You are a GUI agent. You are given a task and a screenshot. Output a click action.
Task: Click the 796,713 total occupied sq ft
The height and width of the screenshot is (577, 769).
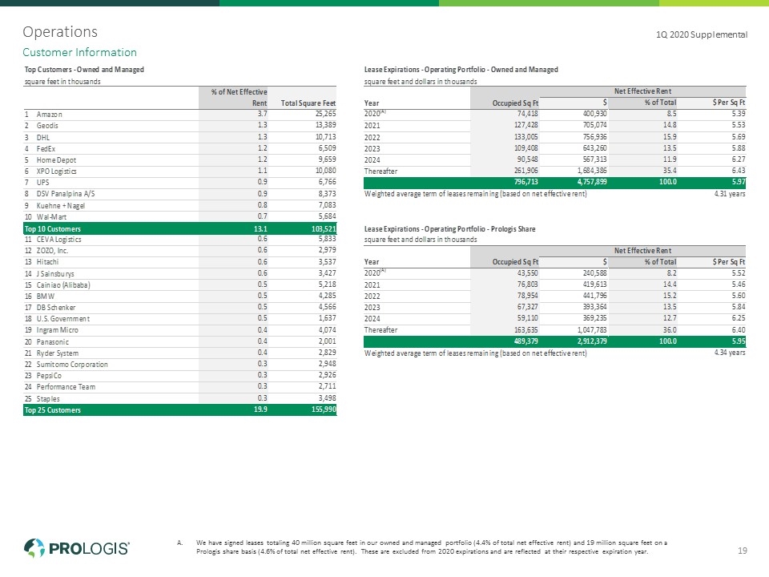pos(525,182)
